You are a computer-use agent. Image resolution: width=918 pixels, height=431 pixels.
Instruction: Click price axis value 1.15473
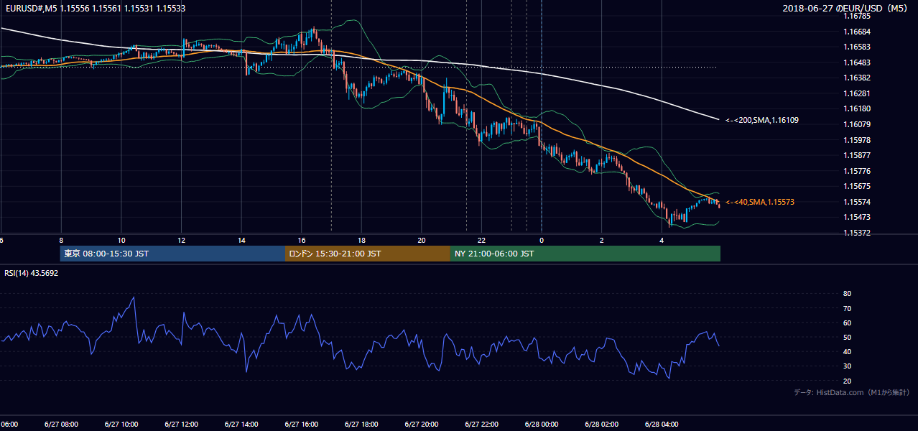pos(856,217)
